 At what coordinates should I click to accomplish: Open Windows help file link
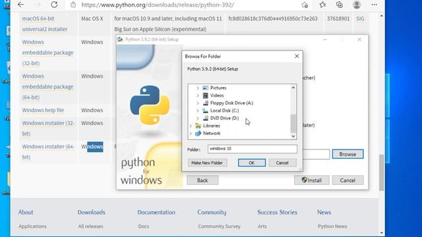[43, 110]
